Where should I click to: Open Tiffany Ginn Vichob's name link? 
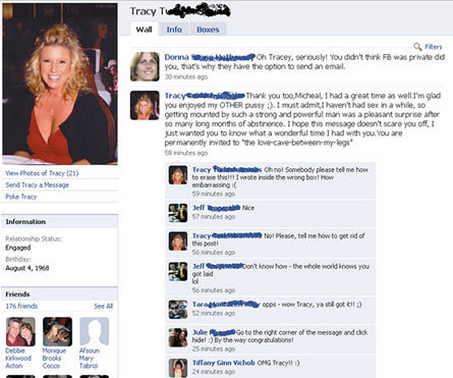click(x=223, y=363)
